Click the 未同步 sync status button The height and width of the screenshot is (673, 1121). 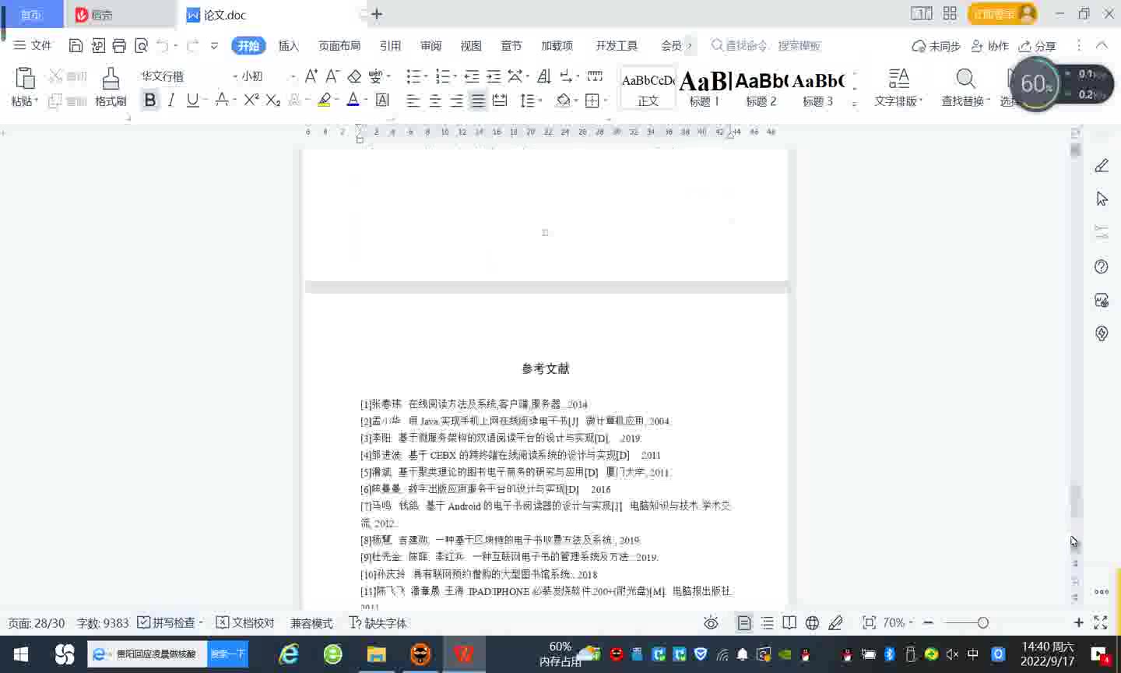[936, 46]
